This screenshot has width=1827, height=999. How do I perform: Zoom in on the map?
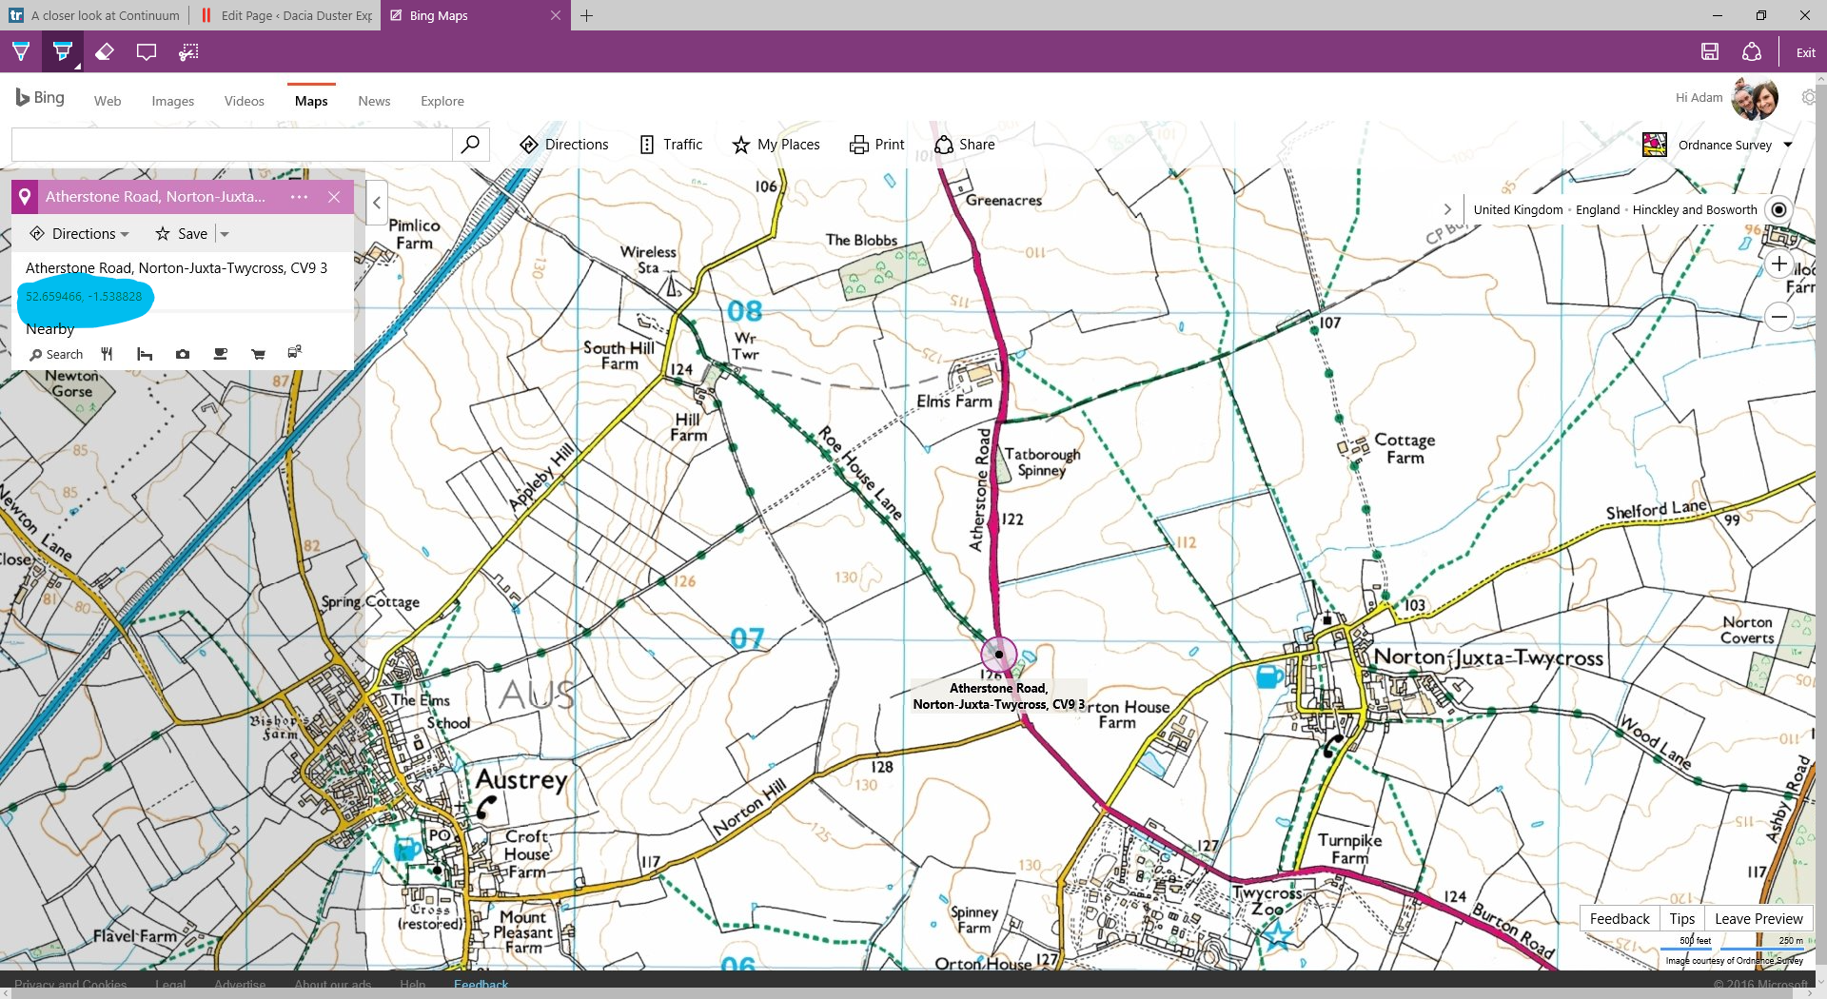[1779, 264]
